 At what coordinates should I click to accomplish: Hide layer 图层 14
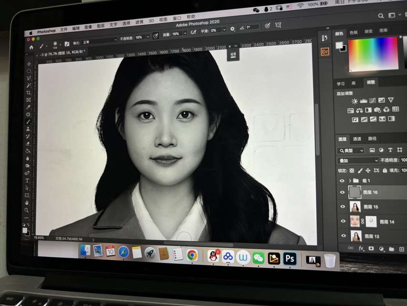[x=343, y=221]
